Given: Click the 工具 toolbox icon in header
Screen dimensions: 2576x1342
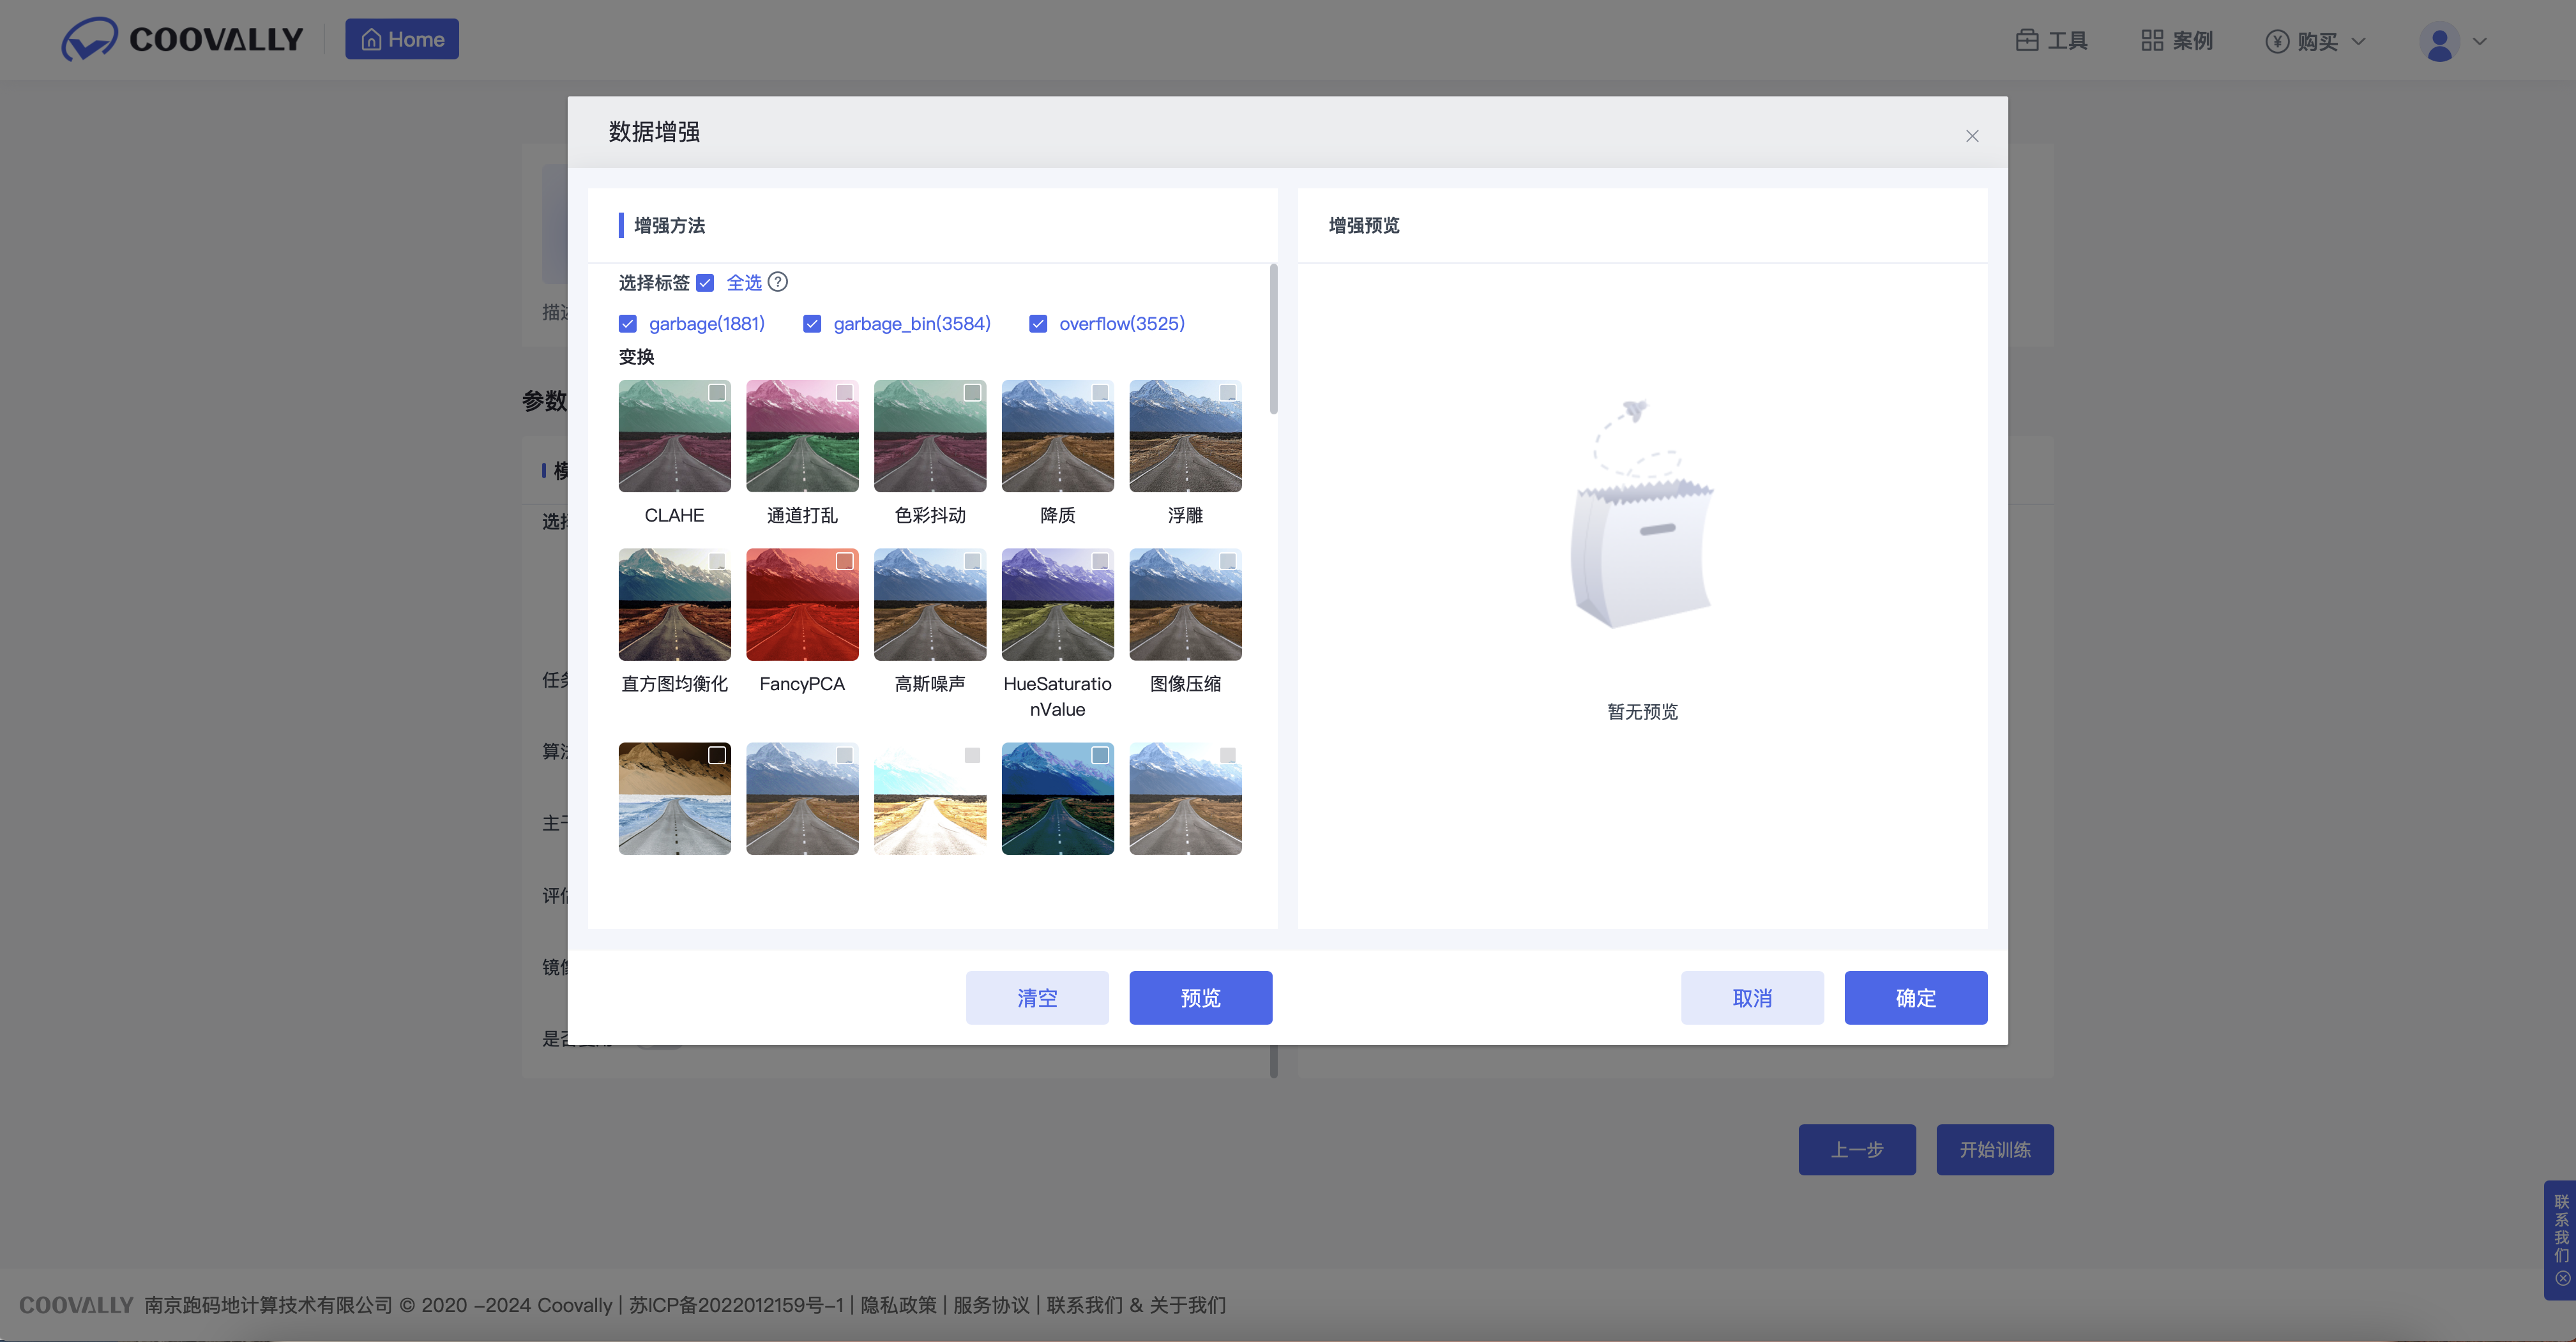Looking at the screenshot, I should click(2027, 40).
